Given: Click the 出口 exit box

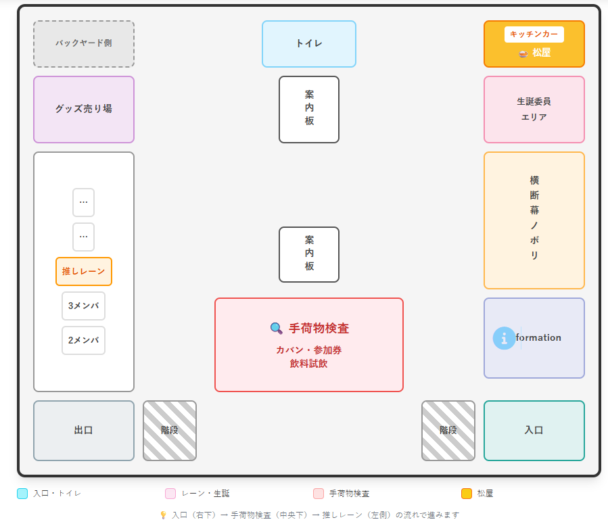Looking at the screenshot, I should click(84, 431).
